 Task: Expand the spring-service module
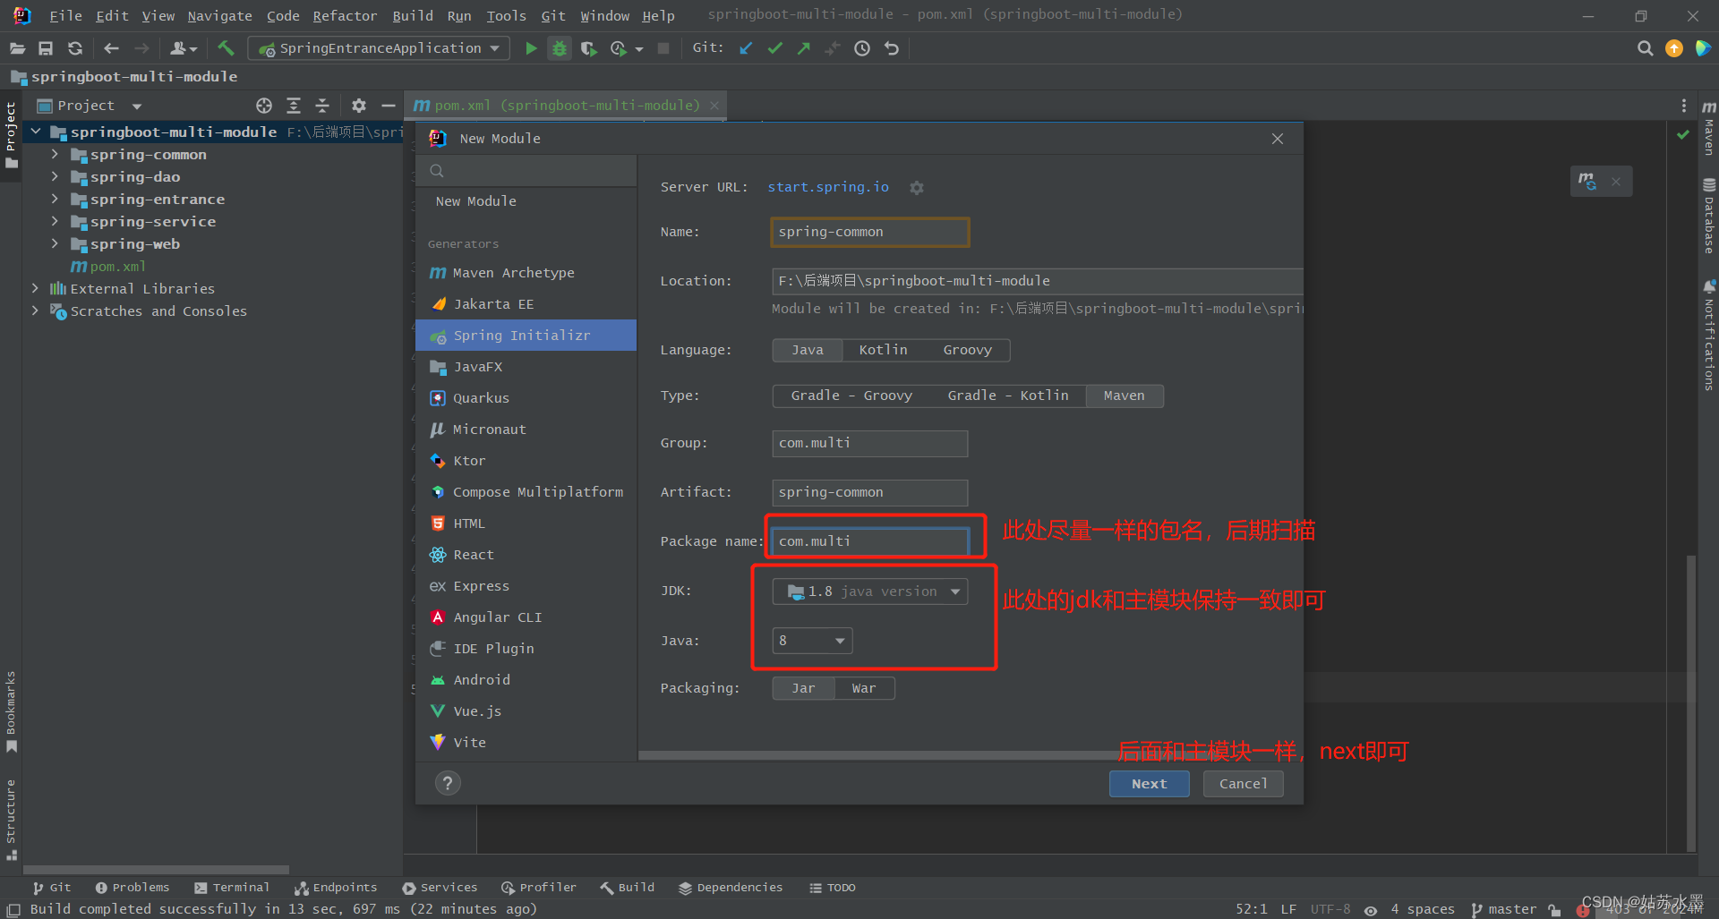(x=55, y=222)
